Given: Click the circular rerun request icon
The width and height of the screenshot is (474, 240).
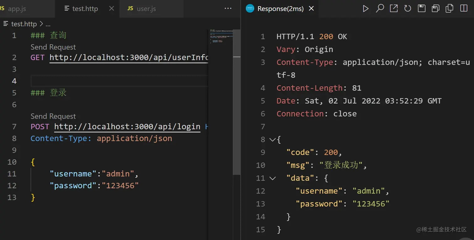Looking at the screenshot, I should point(408,8).
